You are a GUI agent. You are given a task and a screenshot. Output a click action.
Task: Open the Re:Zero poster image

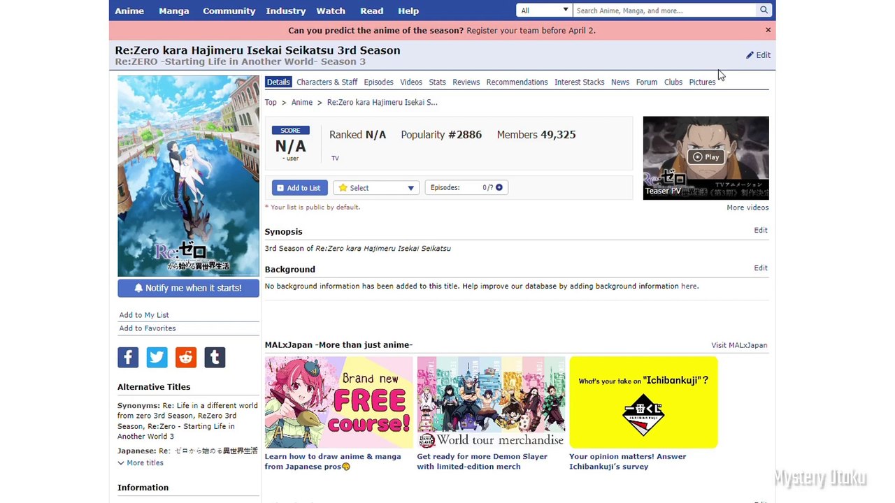(x=188, y=176)
